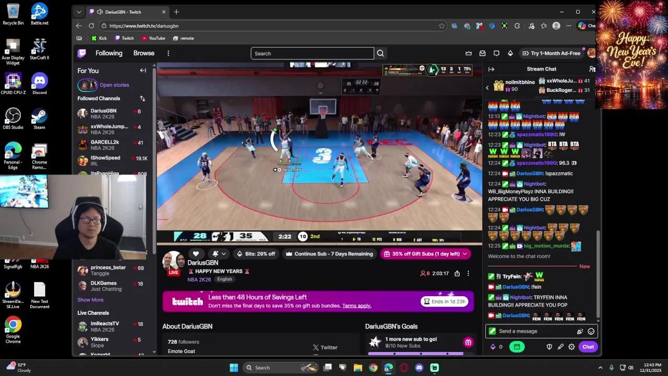
Task: Click the share stream icon
Action: [457, 273]
